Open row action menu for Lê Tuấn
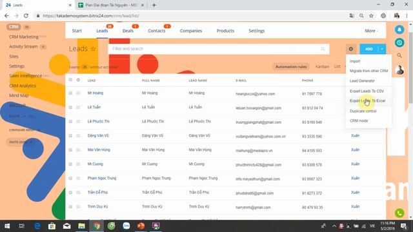This screenshot has height=232, width=413. pyautogui.click(x=78, y=108)
